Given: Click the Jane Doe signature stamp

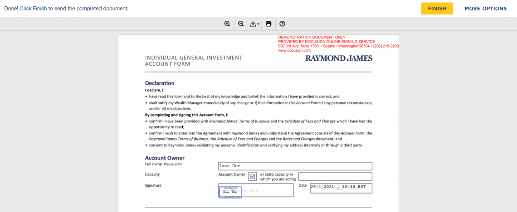Looking at the screenshot, I should (x=230, y=192).
